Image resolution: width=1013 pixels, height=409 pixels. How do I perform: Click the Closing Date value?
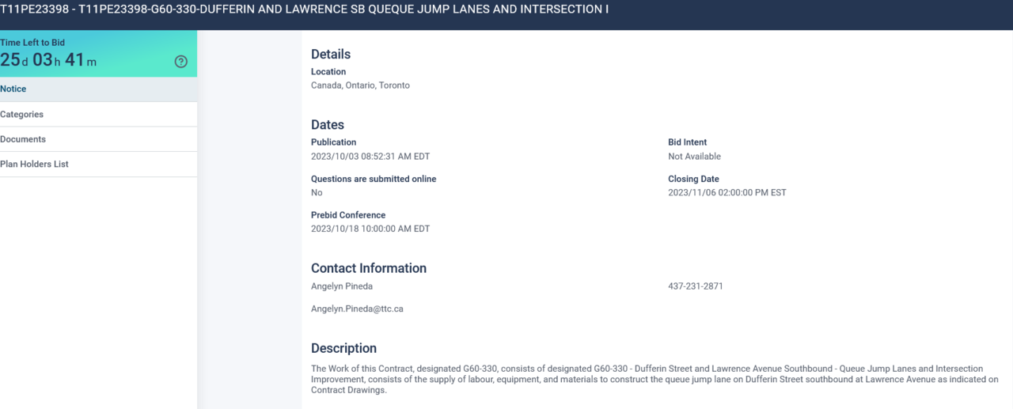[727, 192]
